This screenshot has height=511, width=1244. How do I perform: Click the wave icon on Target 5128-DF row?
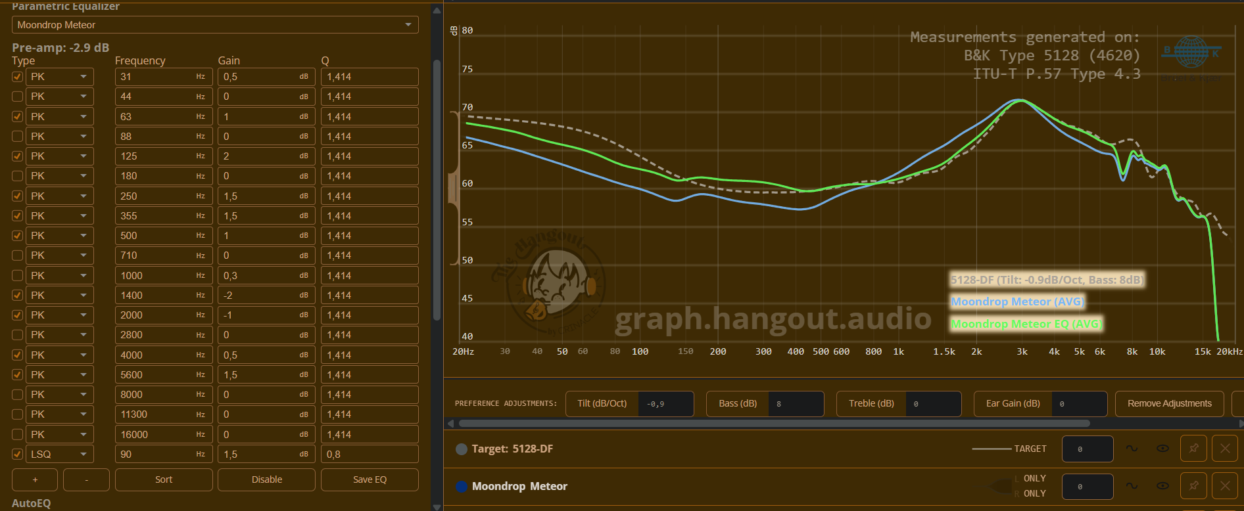point(1132,449)
